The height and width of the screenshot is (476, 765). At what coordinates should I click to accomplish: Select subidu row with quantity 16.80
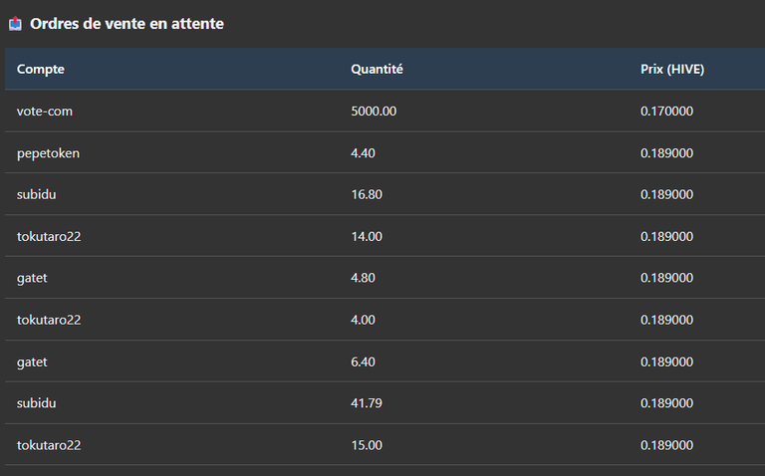[x=384, y=194]
